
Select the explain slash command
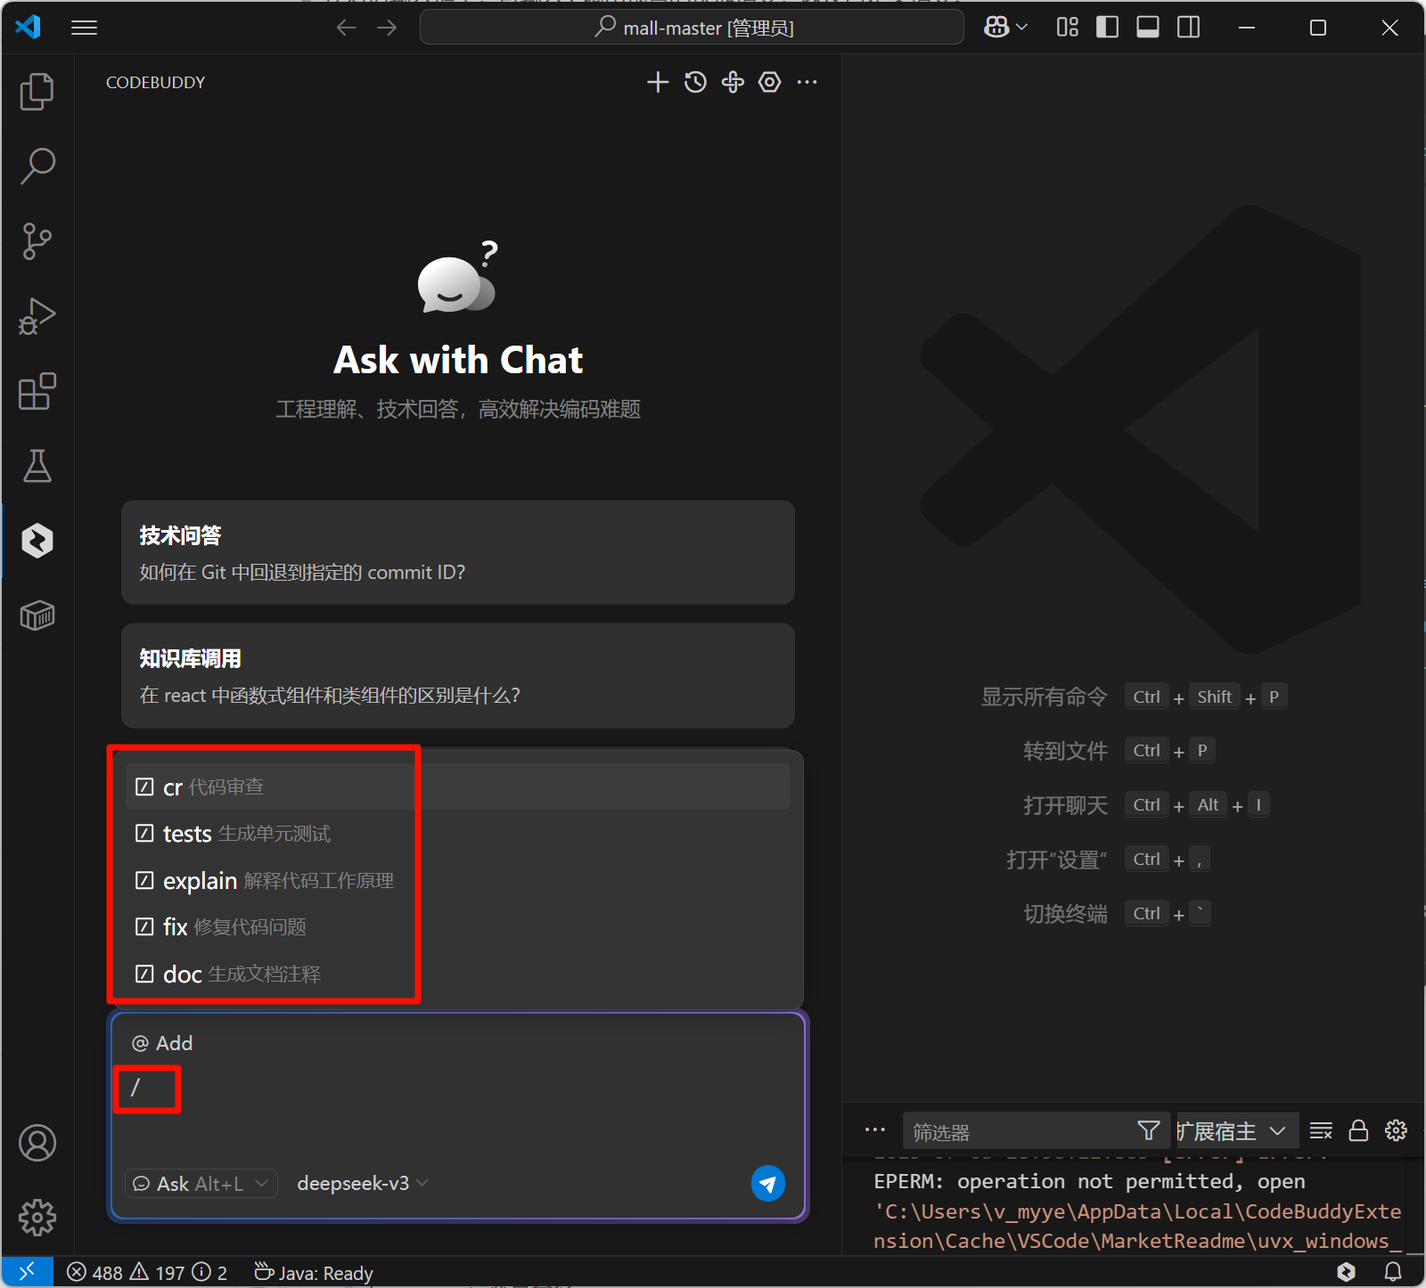(x=457, y=881)
